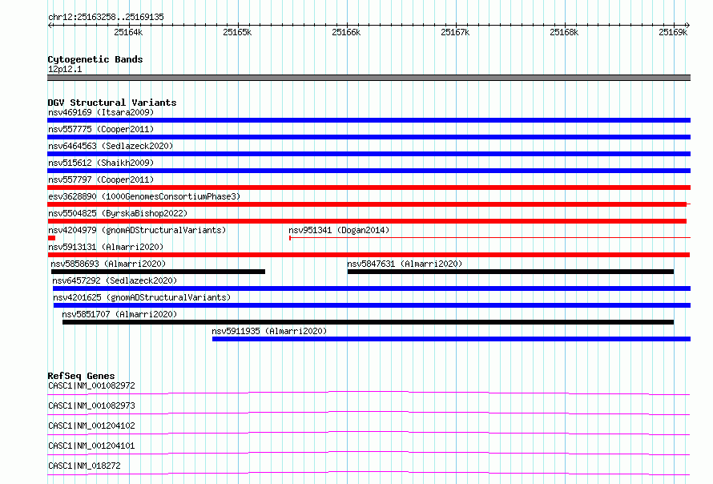Open variant nsv515612 (Shaikh2009) label
The width and height of the screenshot is (713, 484).
101,163
